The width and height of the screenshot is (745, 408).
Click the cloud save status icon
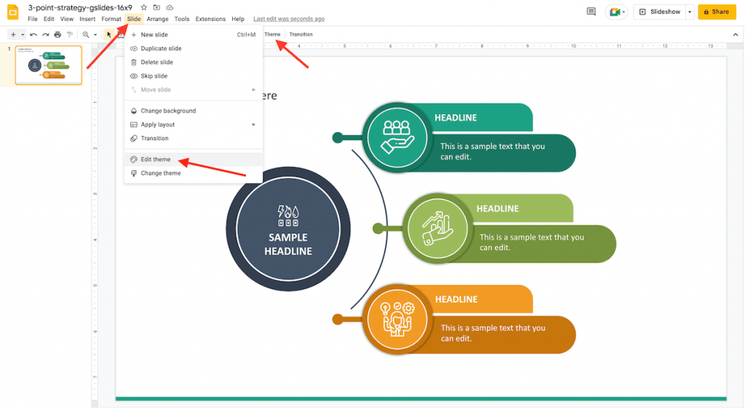tap(169, 7)
